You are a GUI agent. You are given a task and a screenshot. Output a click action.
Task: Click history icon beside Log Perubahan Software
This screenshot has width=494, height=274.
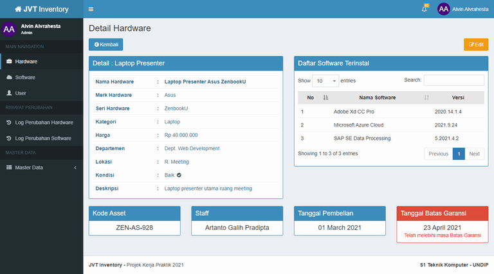click(9, 138)
